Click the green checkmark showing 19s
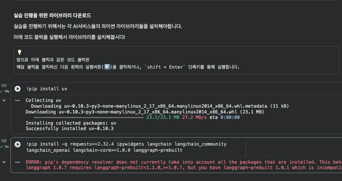Viewport: 342px width, 181px height. pos(2,91)
